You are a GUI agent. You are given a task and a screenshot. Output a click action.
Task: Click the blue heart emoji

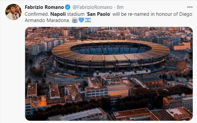point(81,20)
